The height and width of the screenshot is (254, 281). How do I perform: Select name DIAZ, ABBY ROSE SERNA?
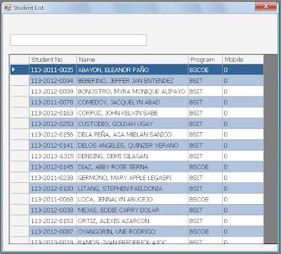pyautogui.click(x=132, y=167)
